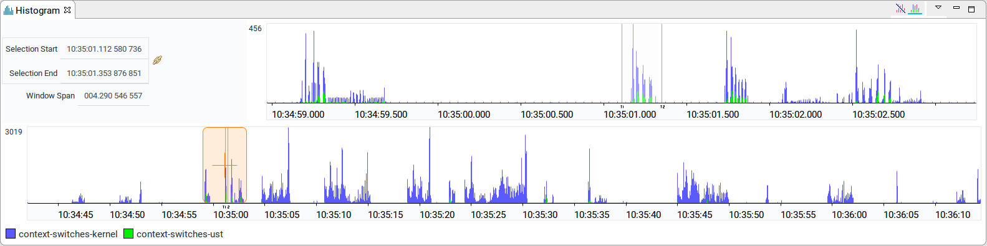The width and height of the screenshot is (987, 246).
Task: Click the context-switches-ust green legend swatch
Action: point(128,234)
